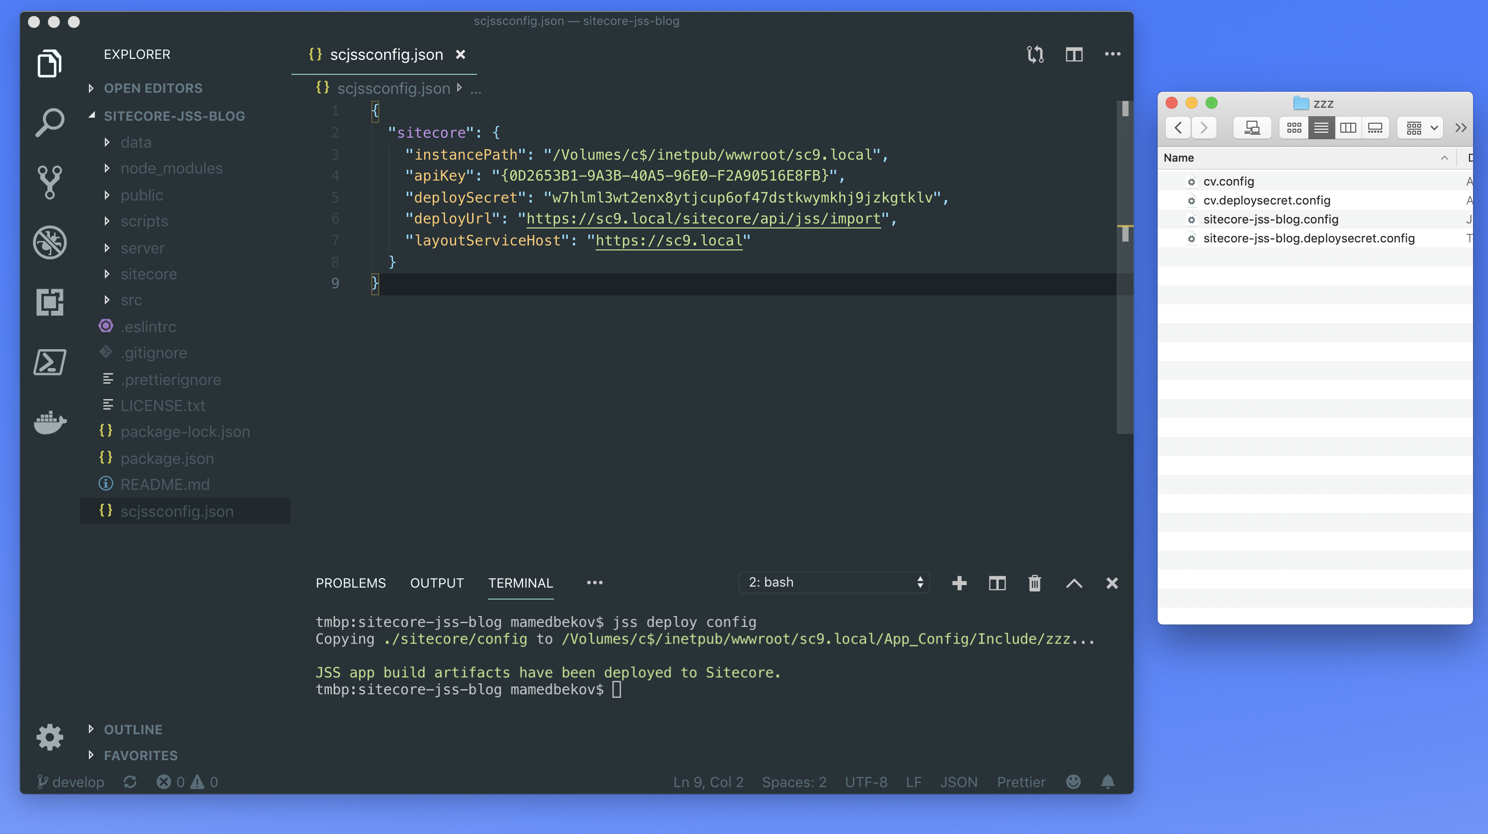
Task: Create a new terminal with the plus icon
Action: (959, 583)
